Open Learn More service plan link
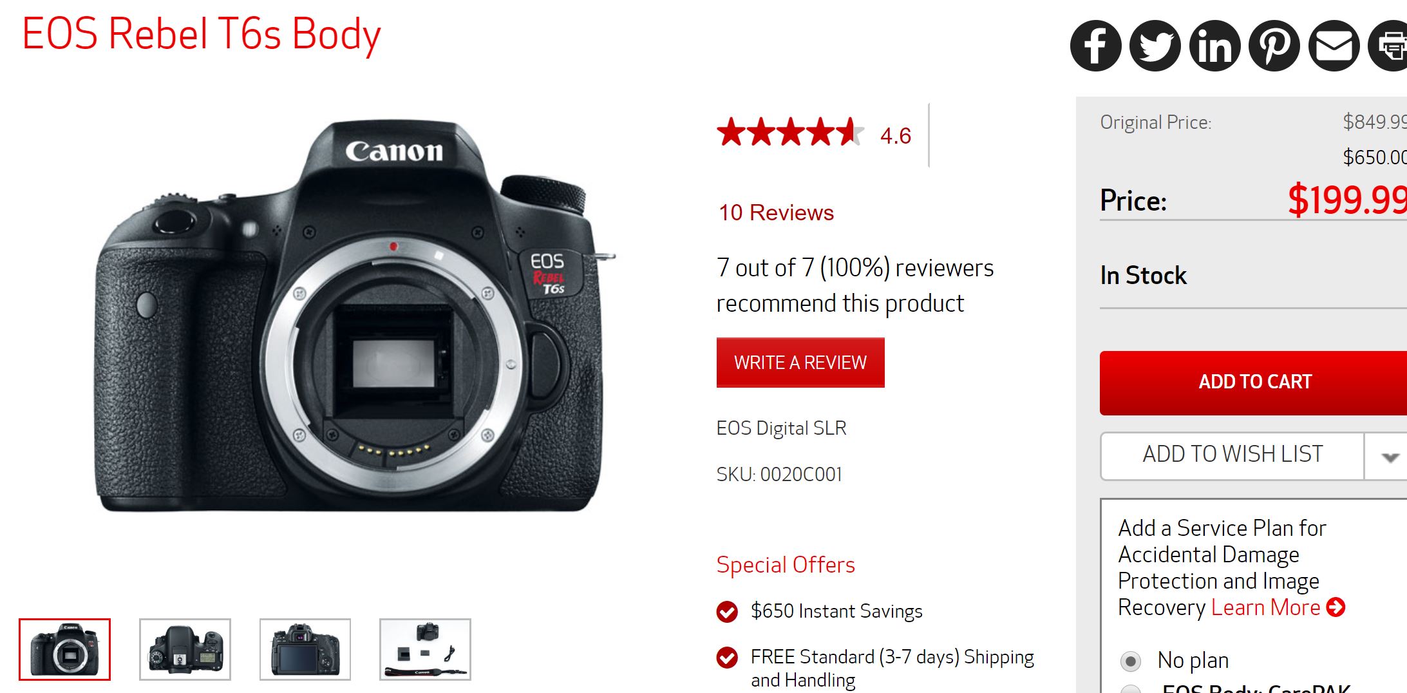 click(1265, 607)
